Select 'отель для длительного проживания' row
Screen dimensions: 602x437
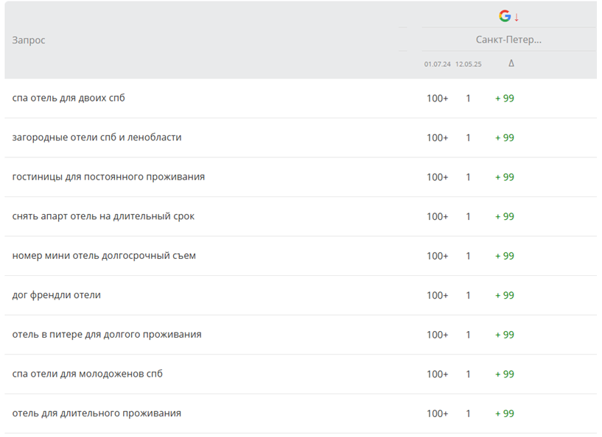pyautogui.click(x=97, y=413)
